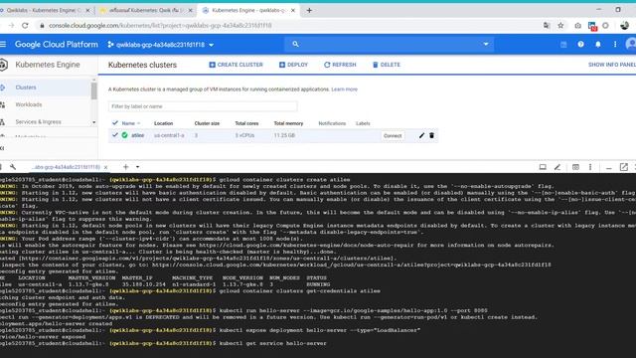Screen dimensions: 636x358
Task: Click the grey circle extension icon
Action: click(605, 25)
